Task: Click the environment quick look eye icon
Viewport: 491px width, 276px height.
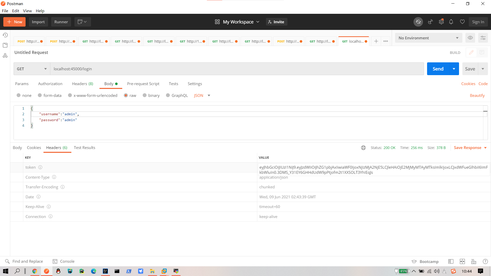Action: (470, 38)
